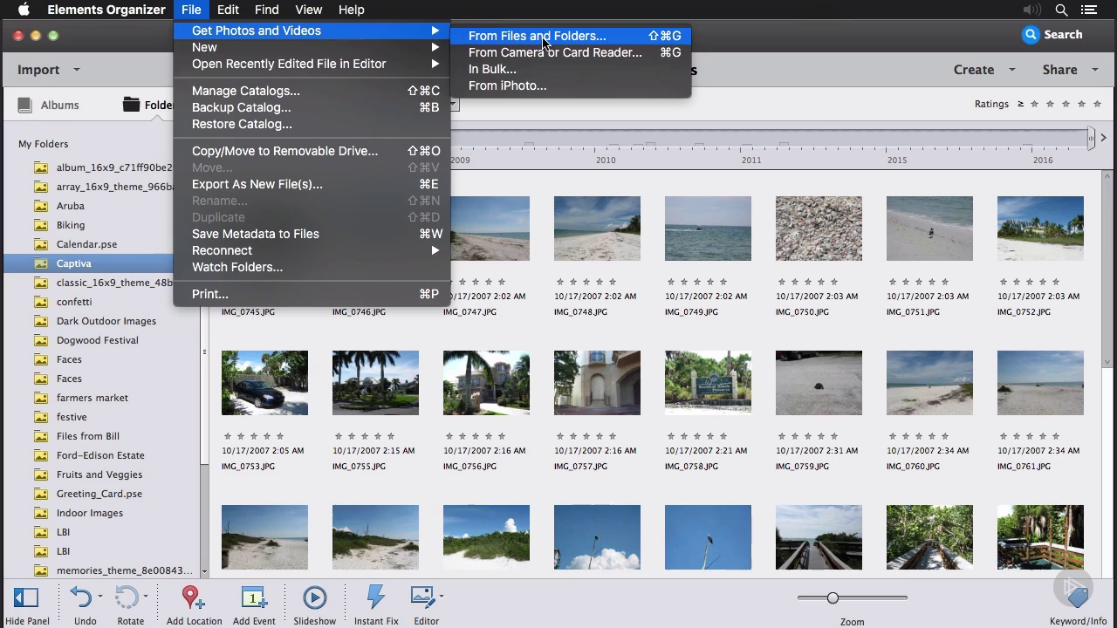The height and width of the screenshot is (628, 1117).
Task: Select the farmers market folder
Action: (93, 398)
